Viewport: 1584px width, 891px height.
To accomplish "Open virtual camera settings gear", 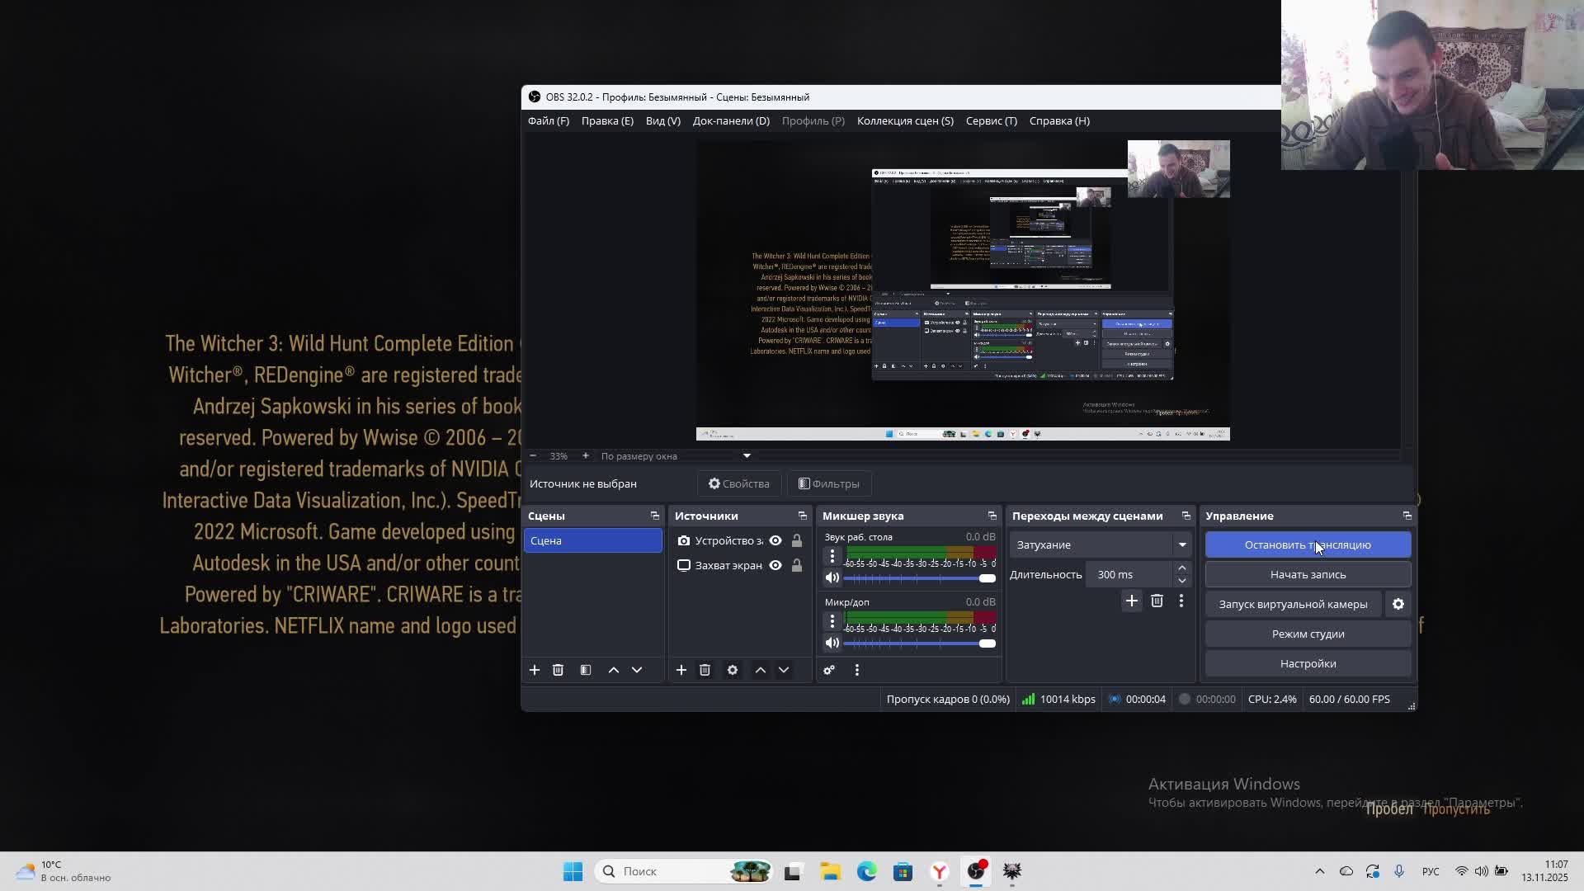I will click(1398, 604).
